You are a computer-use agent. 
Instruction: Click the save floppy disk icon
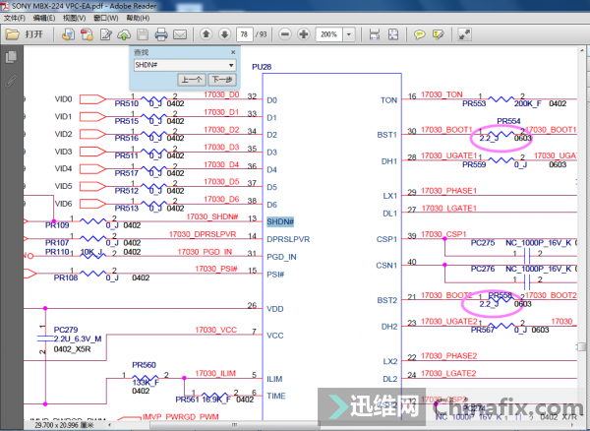(x=143, y=34)
